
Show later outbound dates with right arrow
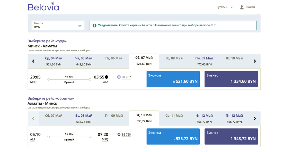255,61
